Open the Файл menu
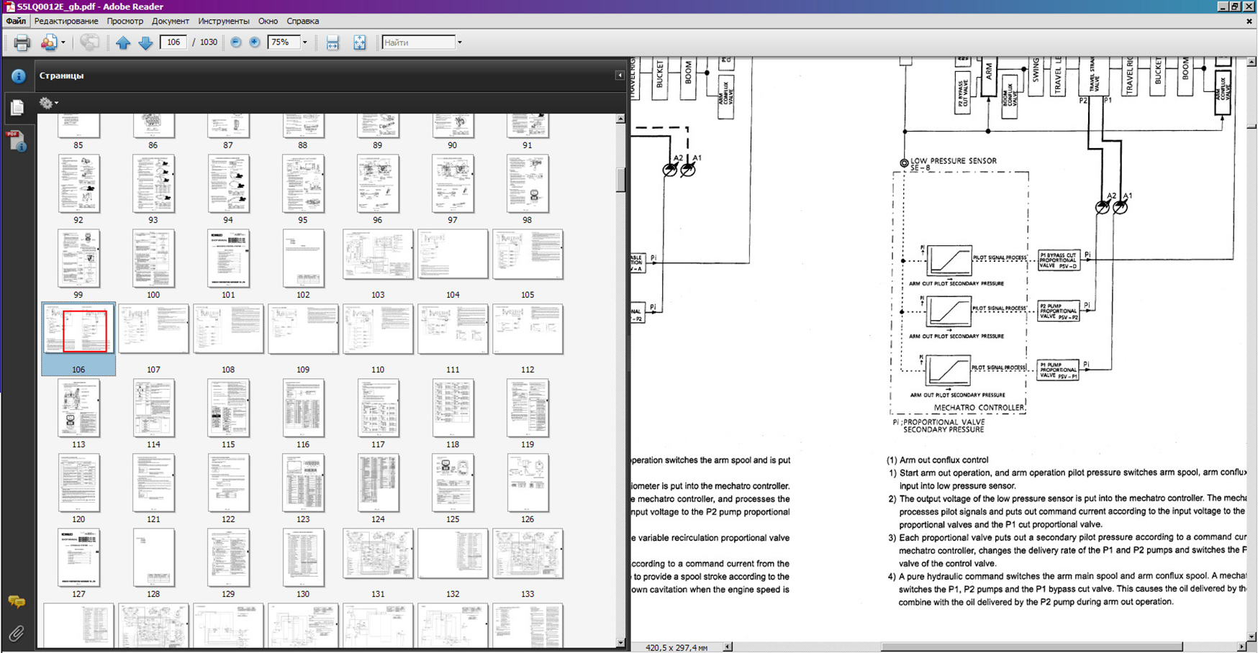Image resolution: width=1258 pixels, height=653 pixels. [x=16, y=21]
